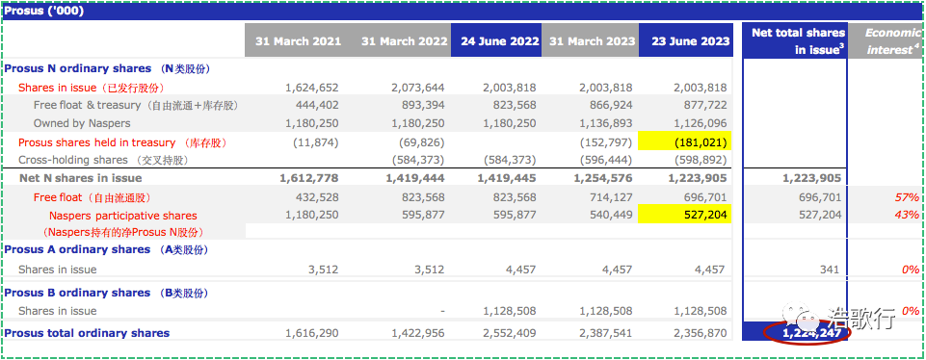Select the Prosus B ordinary shares heading
Image resolution: width=926 pixels, height=360 pixels.
coord(106,293)
